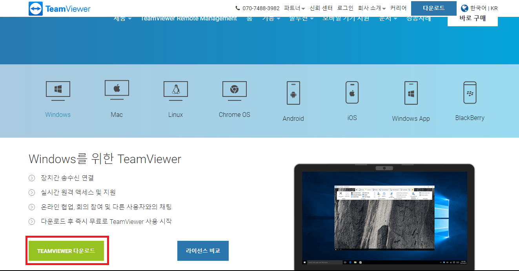Click the phone handset icon by 070-7488-3982

click(238, 8)
